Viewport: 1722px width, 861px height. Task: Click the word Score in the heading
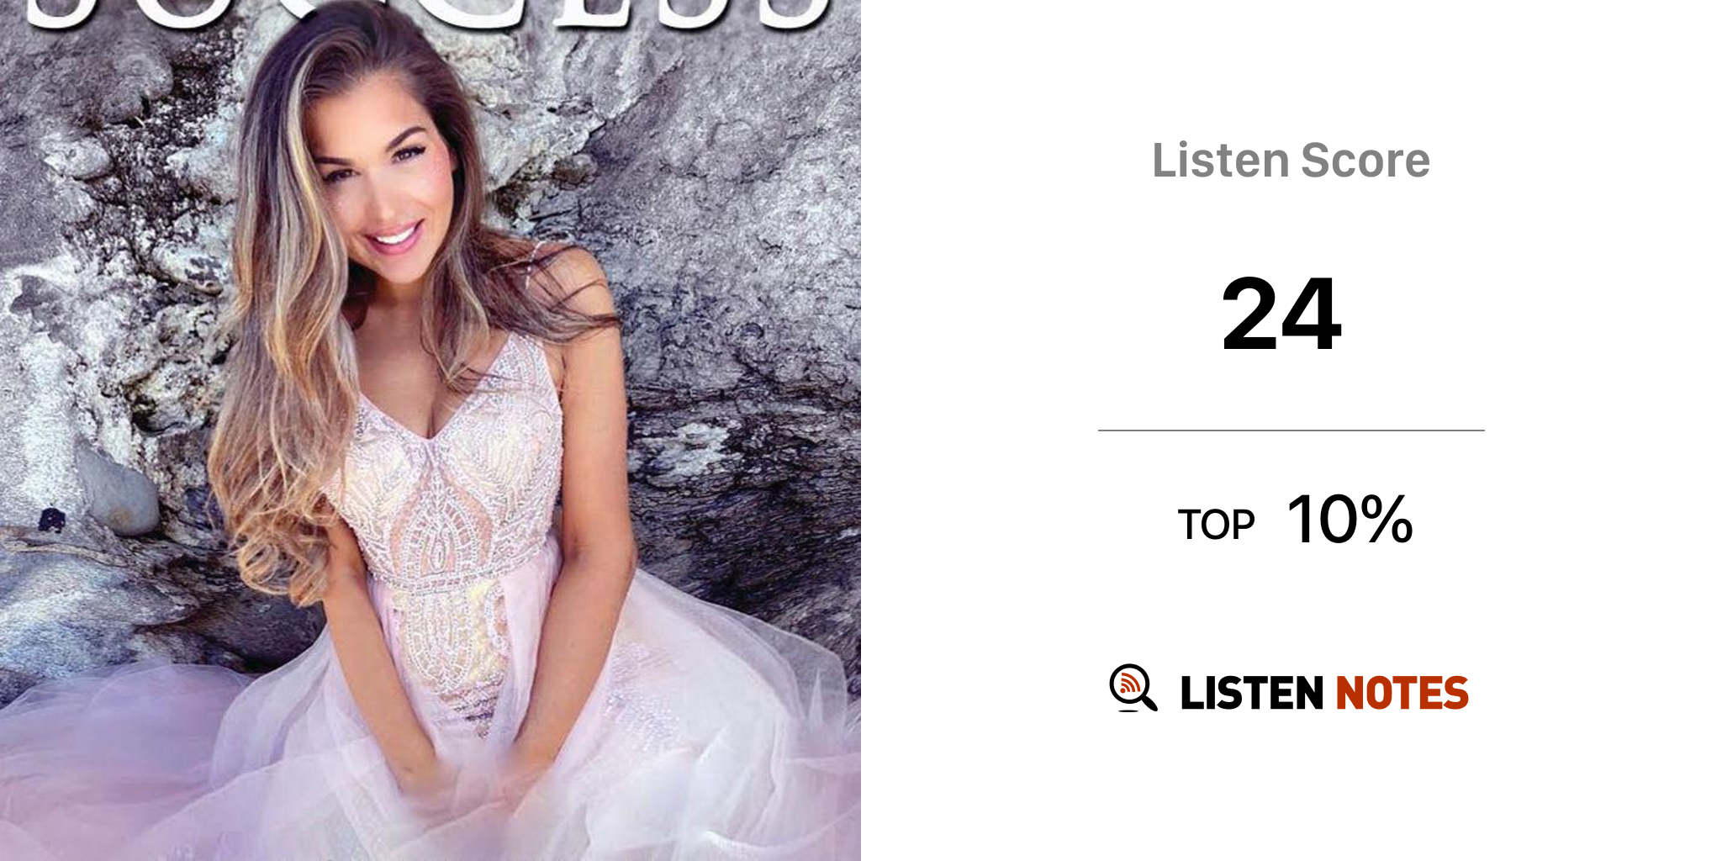point(1365,160)
